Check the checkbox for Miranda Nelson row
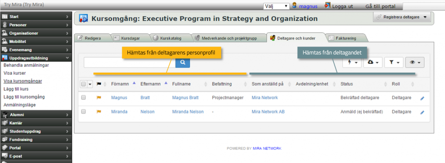 pos(83,112)
